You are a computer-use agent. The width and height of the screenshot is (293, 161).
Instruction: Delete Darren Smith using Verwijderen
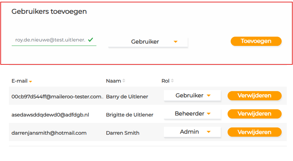coord(254,132)
